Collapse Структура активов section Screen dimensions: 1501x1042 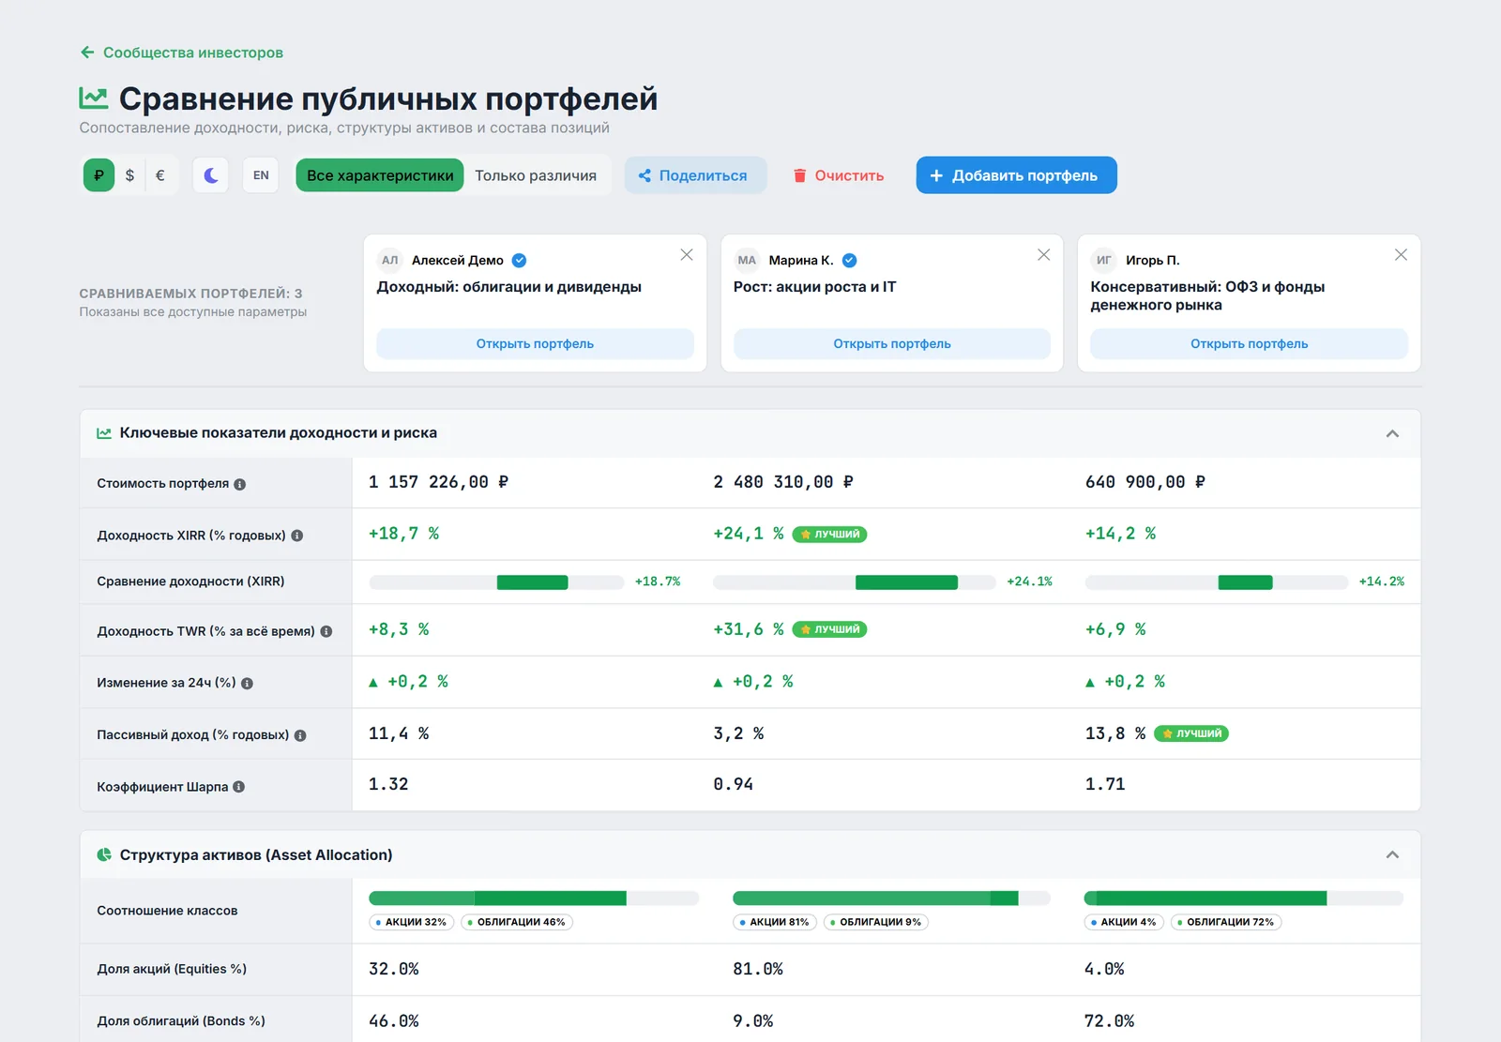pos(1392,854)
